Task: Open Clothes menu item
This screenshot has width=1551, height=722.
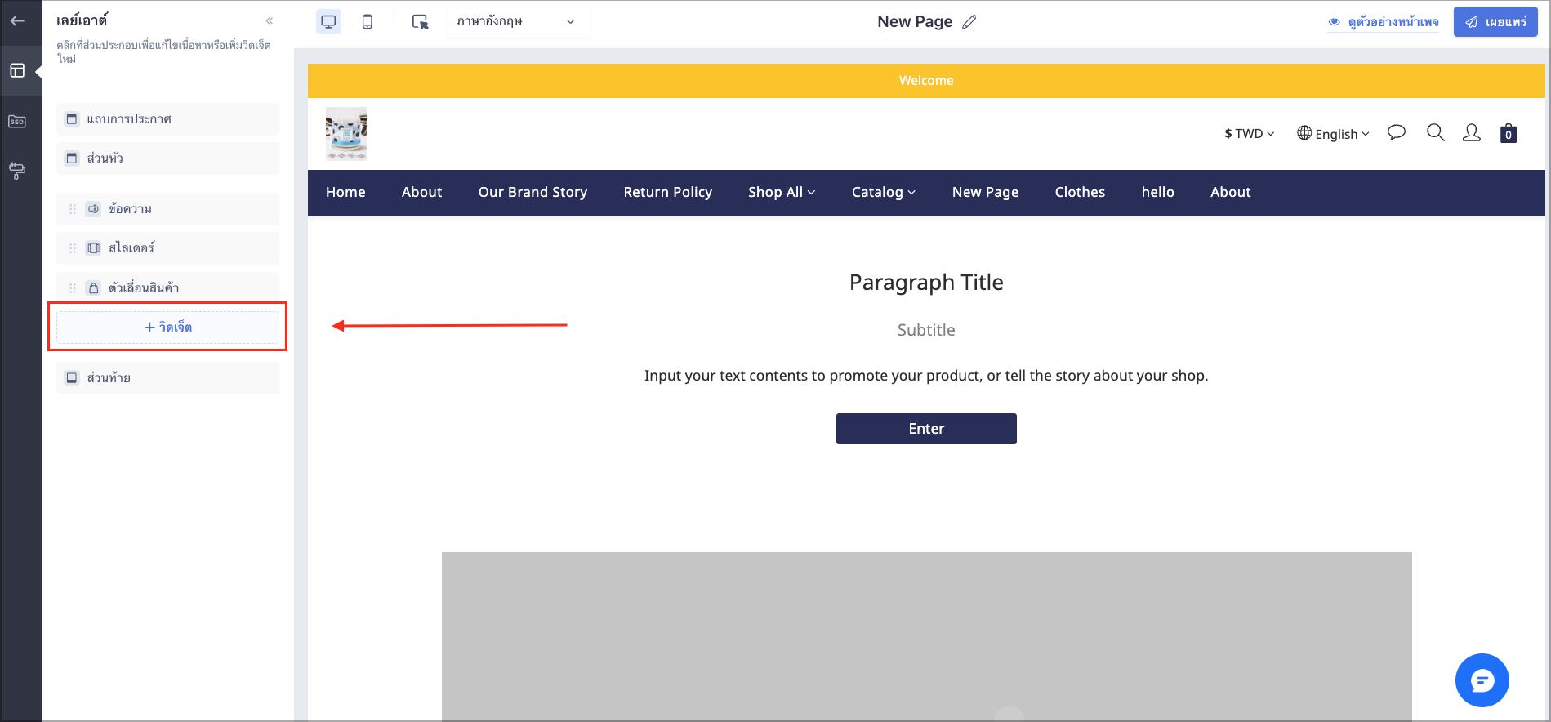Action: pos(1080,193)
